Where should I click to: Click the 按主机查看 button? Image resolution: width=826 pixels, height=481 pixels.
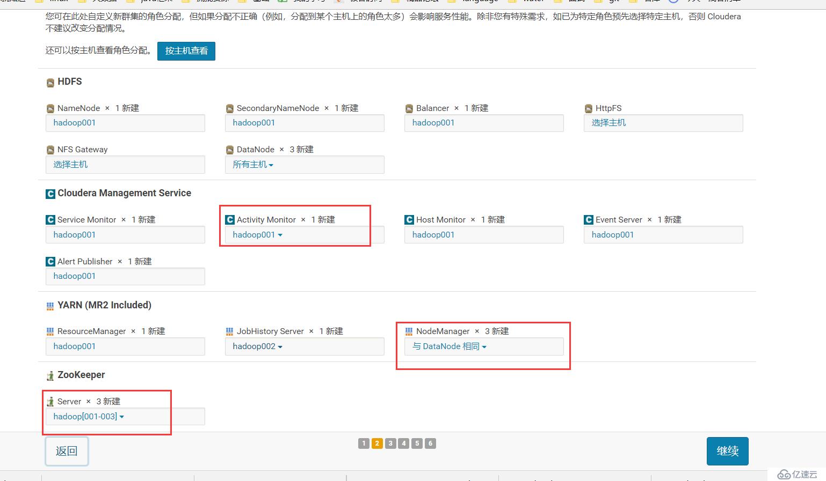click(186, 51)
